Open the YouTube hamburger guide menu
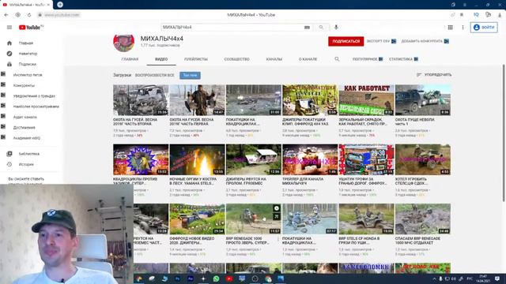The height and width of the screenshot is (284, 506). tap(9, 28)
